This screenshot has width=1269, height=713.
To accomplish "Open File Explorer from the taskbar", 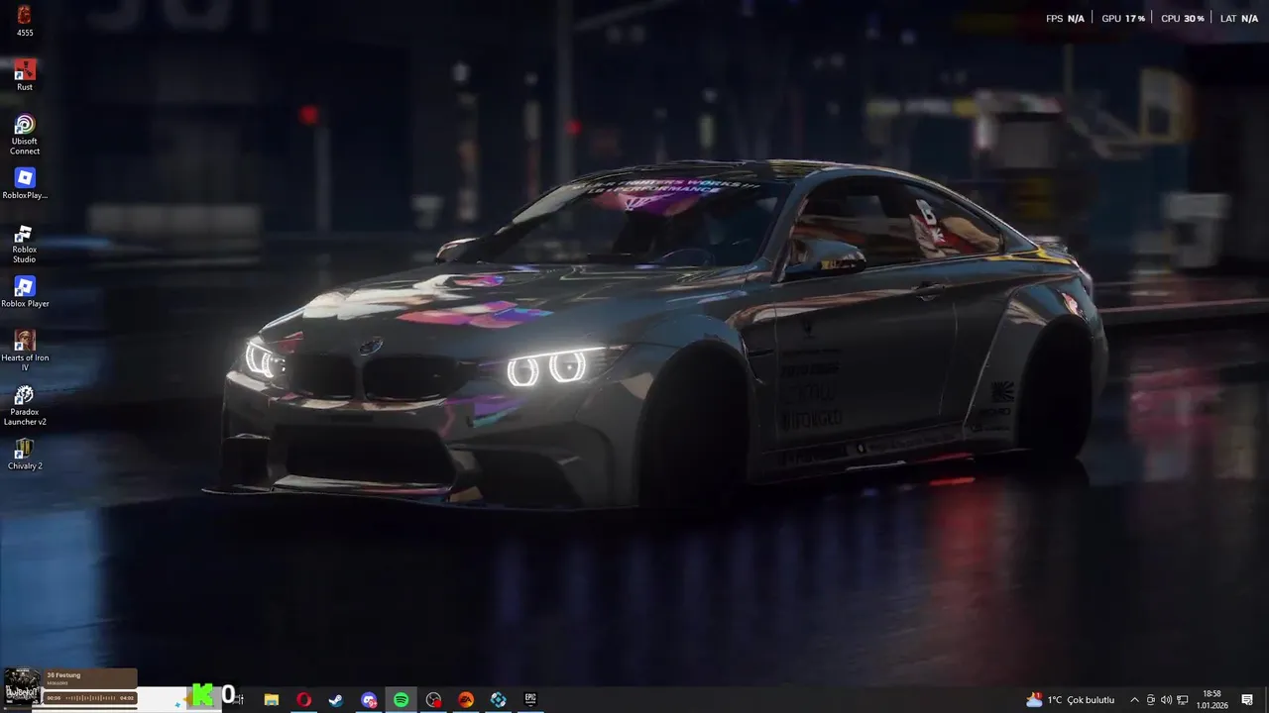I will pos(271,700).
